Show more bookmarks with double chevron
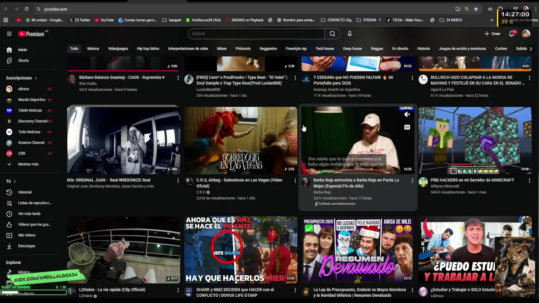Image resolution: width=539 pixels, height=303 pixels. (x=492, y=20)
